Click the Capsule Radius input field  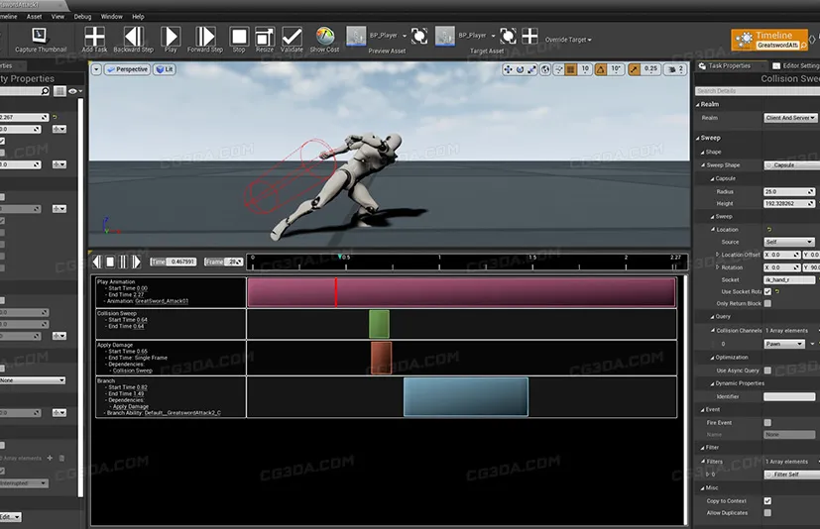coord(789,192)
